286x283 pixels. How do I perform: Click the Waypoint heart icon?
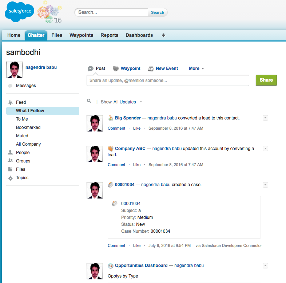(116, 68)
